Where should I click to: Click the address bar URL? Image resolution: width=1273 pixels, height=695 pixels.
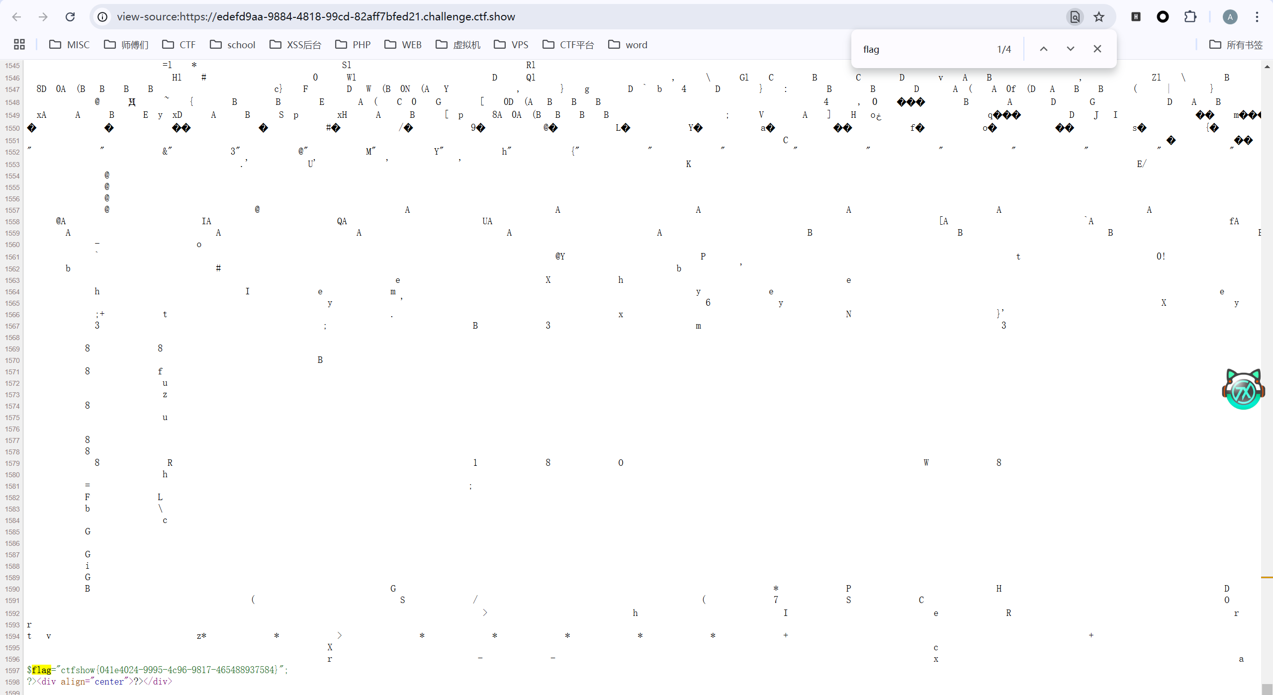click(x=316, y=17)
